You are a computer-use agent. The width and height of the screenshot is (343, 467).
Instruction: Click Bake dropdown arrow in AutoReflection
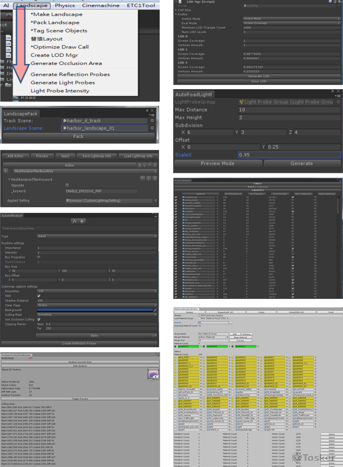coord(155,336)
